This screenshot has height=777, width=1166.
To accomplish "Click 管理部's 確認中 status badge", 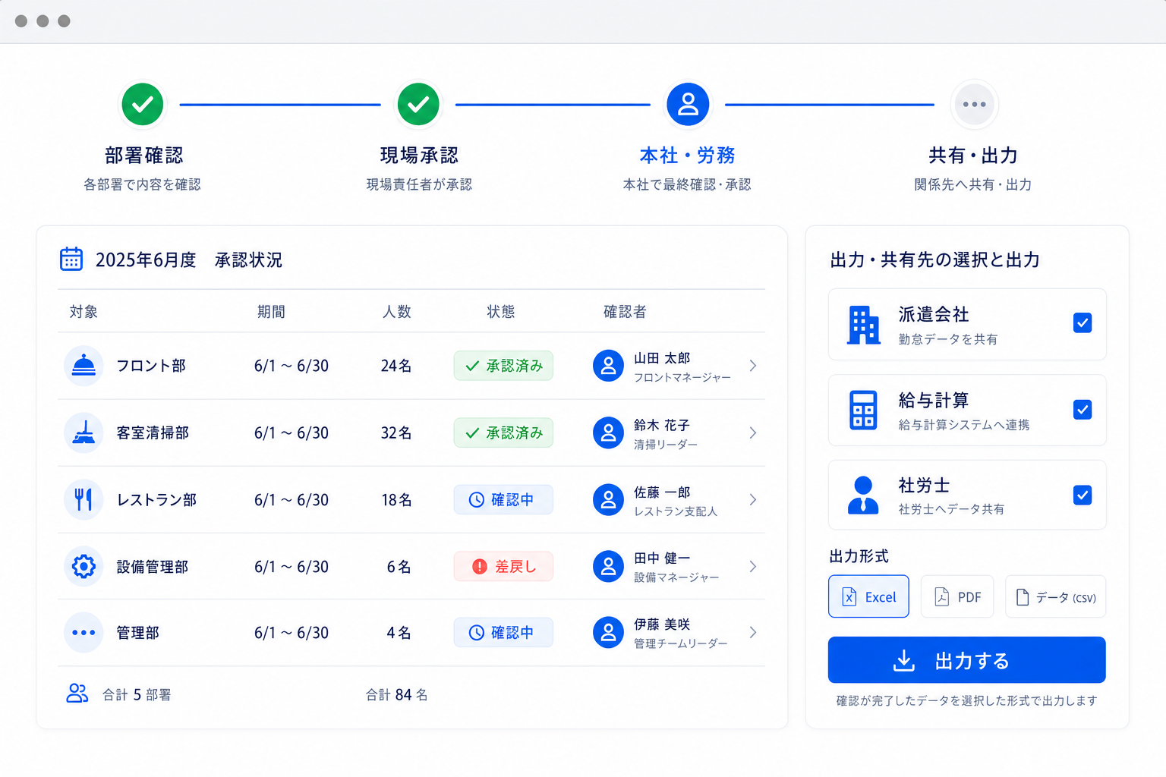I will (503, 632).
